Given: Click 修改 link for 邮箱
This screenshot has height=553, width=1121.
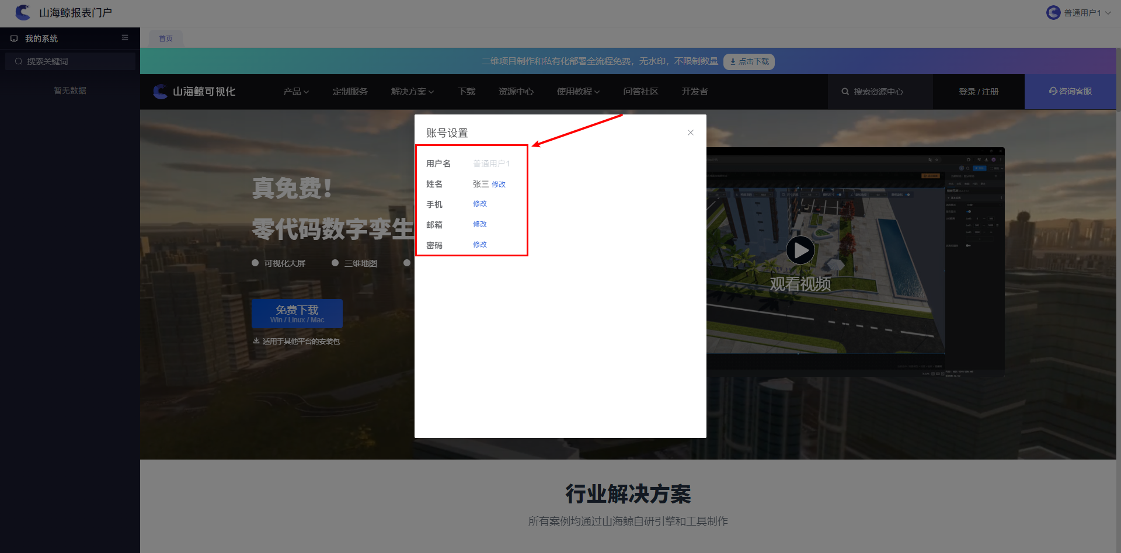Looking at the screenshot, I should tap(480, 224).
